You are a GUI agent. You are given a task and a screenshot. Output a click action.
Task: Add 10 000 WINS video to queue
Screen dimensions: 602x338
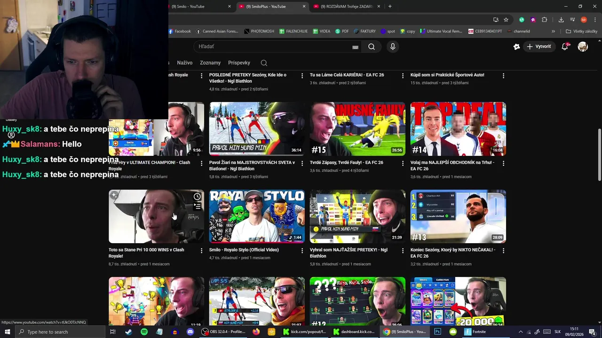(x=197, y=207)
